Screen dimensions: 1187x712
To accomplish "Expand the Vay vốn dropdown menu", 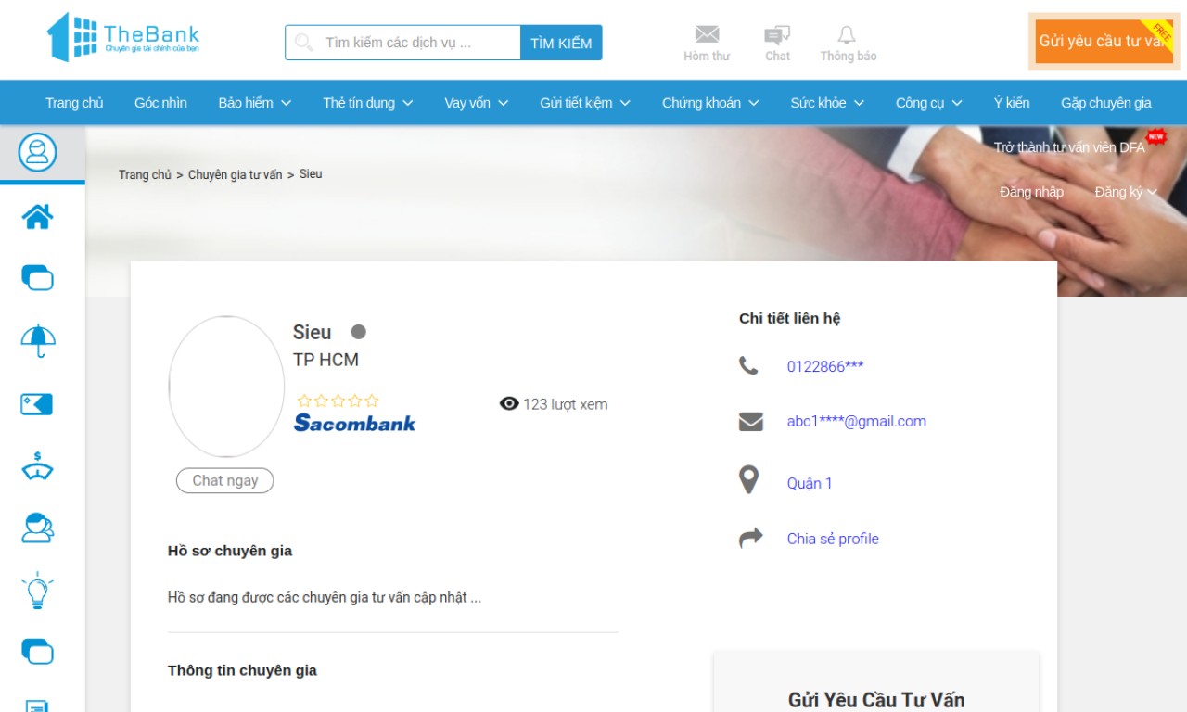I will tap(477, 103).
